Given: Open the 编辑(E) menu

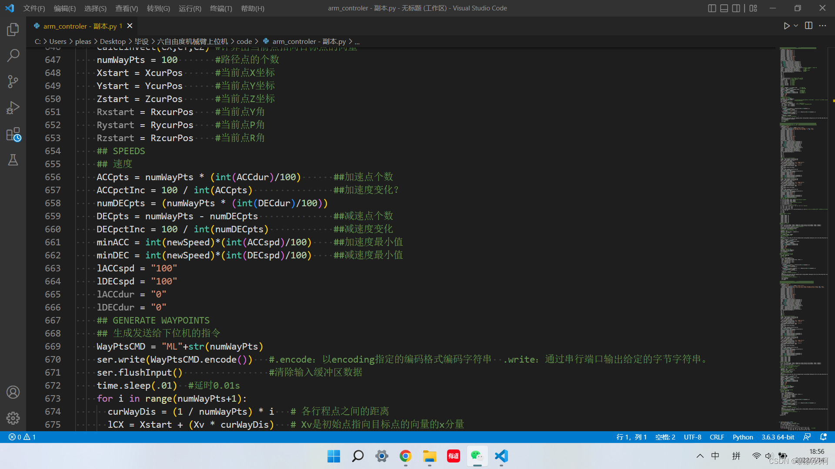Looking at the screenshot, I should 64,8.
